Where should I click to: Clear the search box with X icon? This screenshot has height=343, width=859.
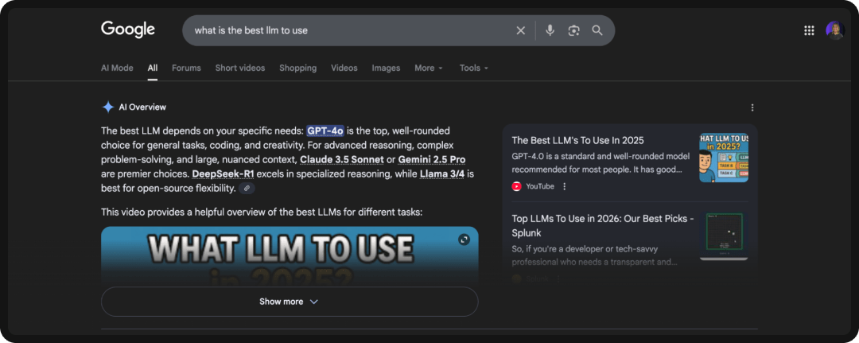[520, 31]
